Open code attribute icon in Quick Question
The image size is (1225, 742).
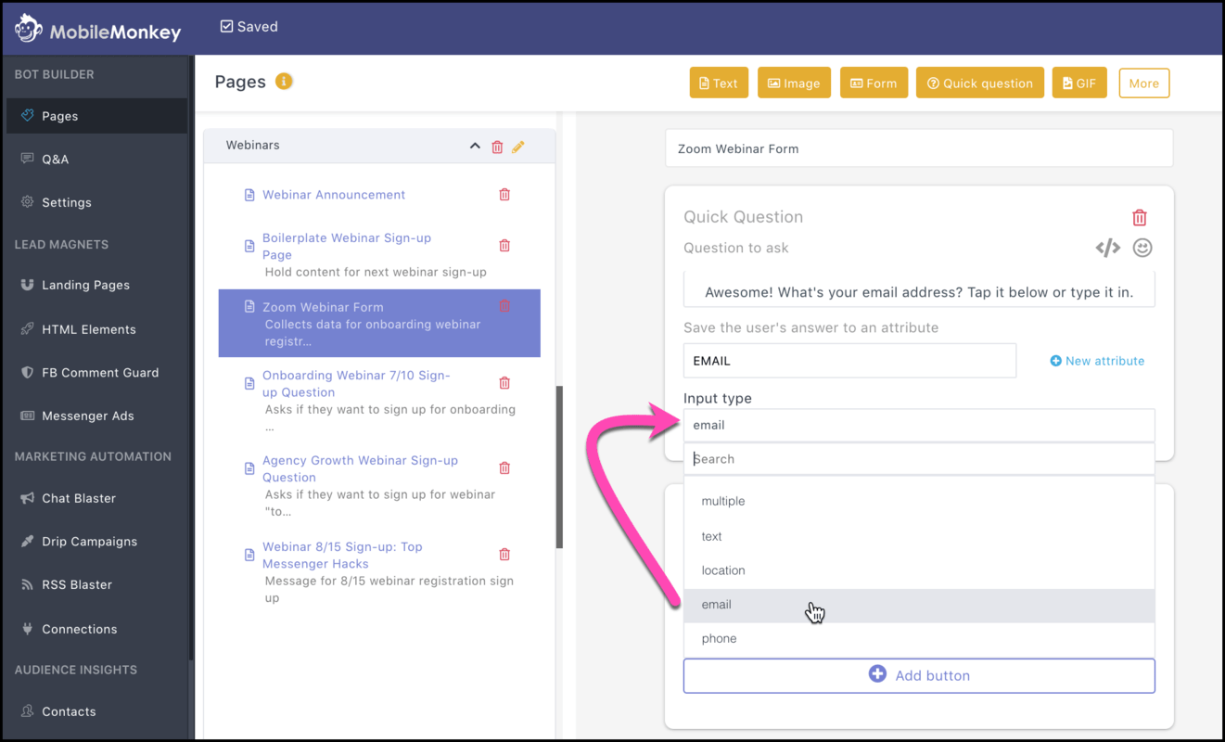pos(1108,248)
